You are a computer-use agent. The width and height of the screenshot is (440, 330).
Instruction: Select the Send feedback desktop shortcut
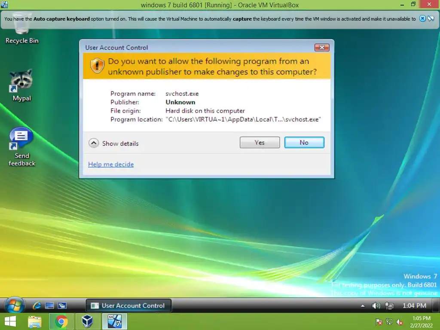(21, 147)
